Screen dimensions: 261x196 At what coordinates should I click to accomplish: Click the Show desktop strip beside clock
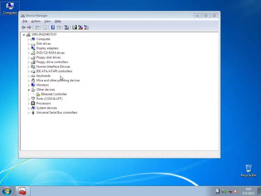point(259,191)
